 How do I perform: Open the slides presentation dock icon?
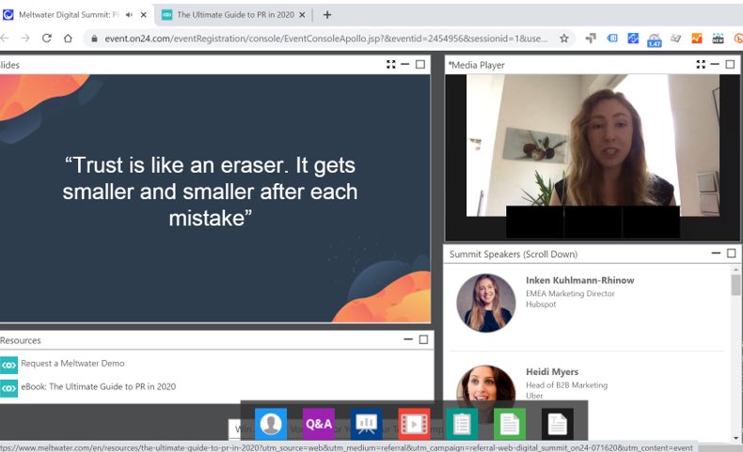coord(366,424)
